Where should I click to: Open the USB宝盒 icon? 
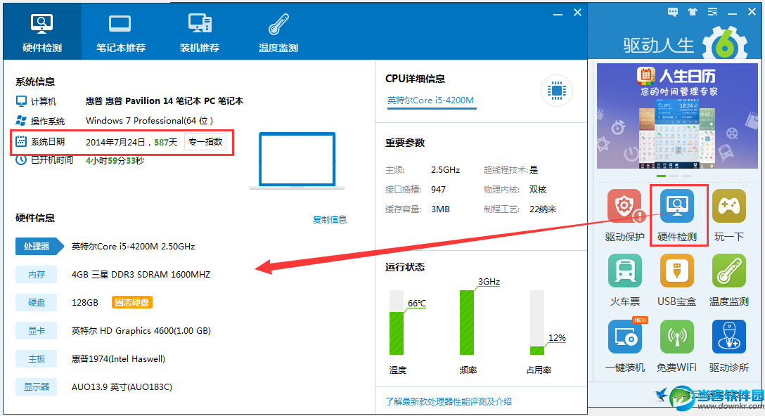point(677,271)
